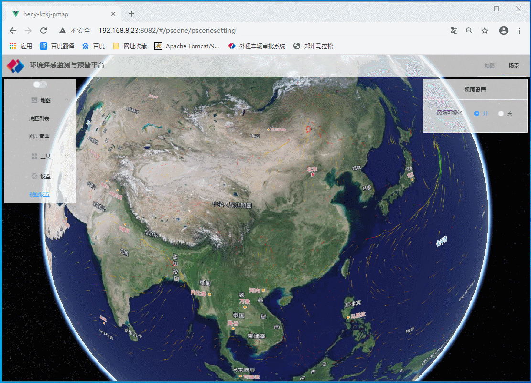
Task: Switch to the 地图 top tab
Action: coord(489,65)
